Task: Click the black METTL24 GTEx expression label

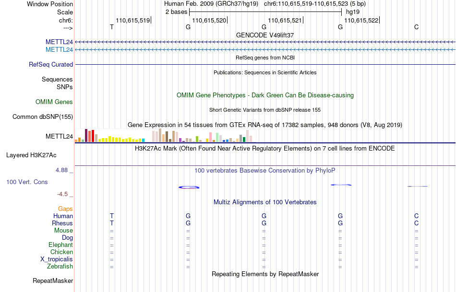Action: click(x=59, y=136)
